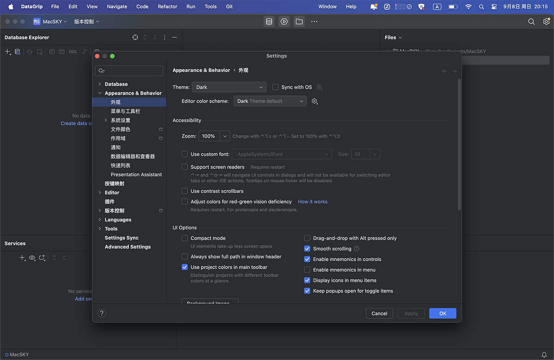This screenshot has width=554, height=360.
Task: Open the Theme settings gear next to Sync with OS
Action: 319,87
